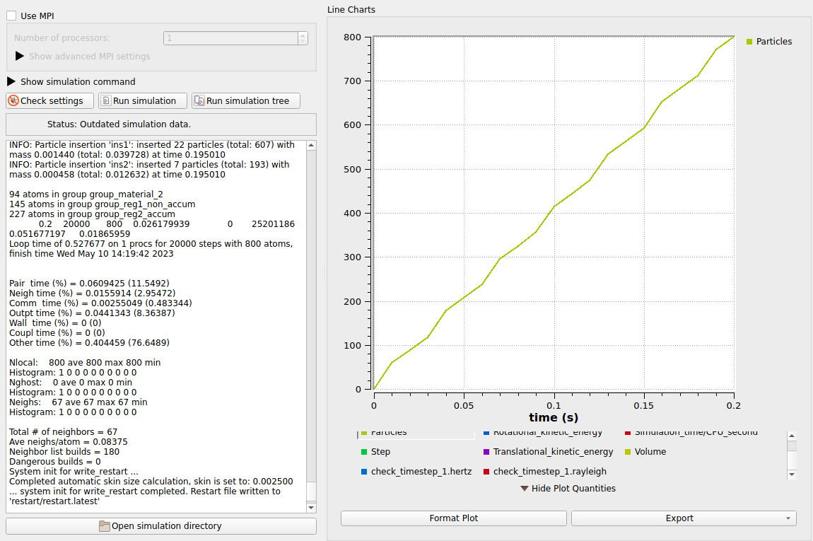Collapse the Hide Plot Quantities section
813x541 pixels.
pyautogui.click(x=568, y=489)
